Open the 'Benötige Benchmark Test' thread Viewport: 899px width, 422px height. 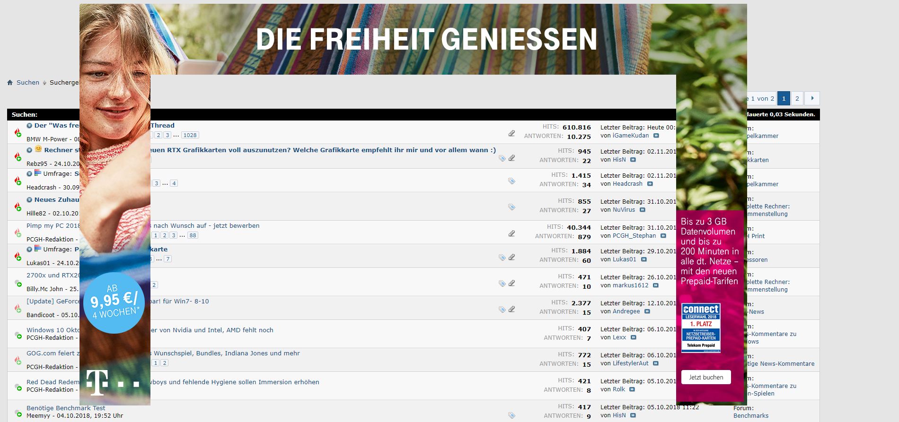(x=66, y=408)
